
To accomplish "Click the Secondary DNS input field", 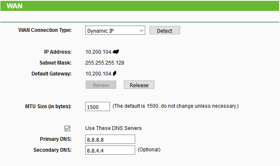I will tap(110, 150).
